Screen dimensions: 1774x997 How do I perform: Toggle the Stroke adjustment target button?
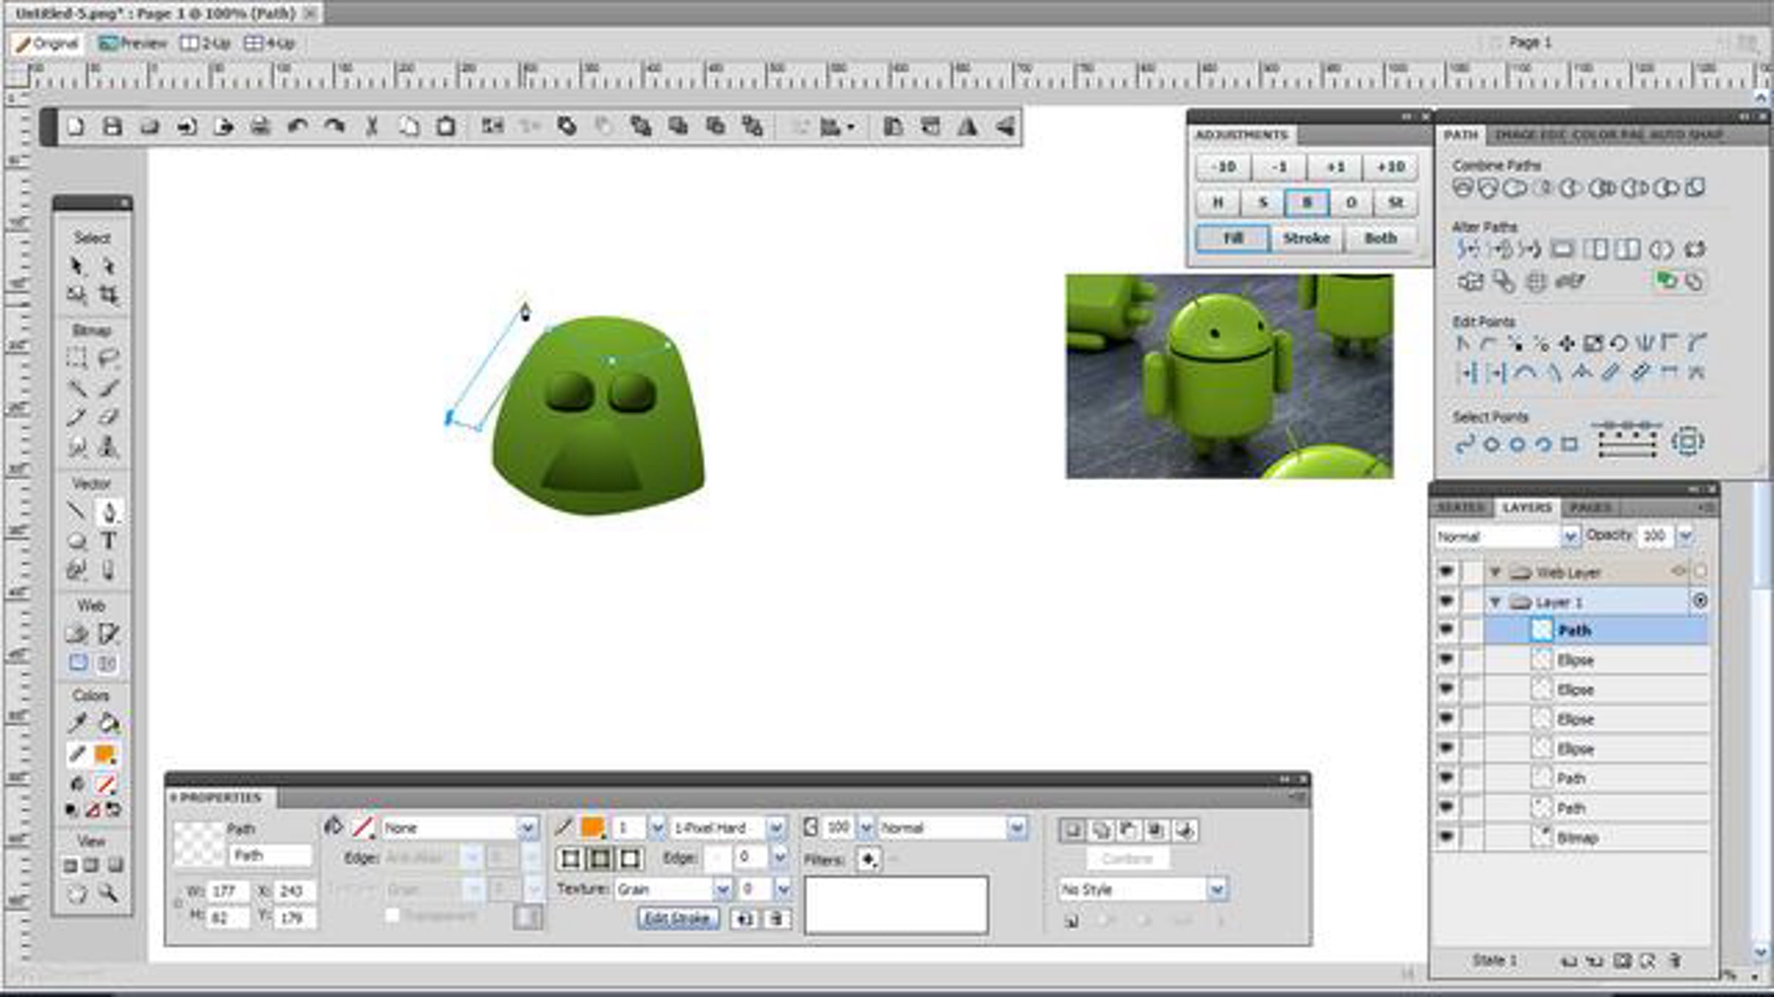click(x=1306, y=239)
